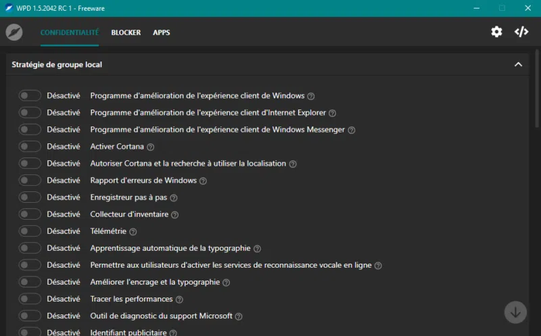
Task: Enable Rapport d'erreurs de Windows switch
Action: [x=30, y=180]
